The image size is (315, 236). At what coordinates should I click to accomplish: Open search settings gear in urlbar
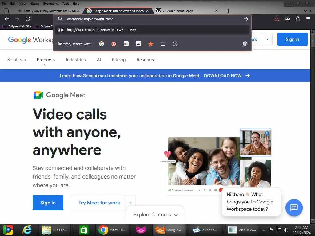pos(245,44)
